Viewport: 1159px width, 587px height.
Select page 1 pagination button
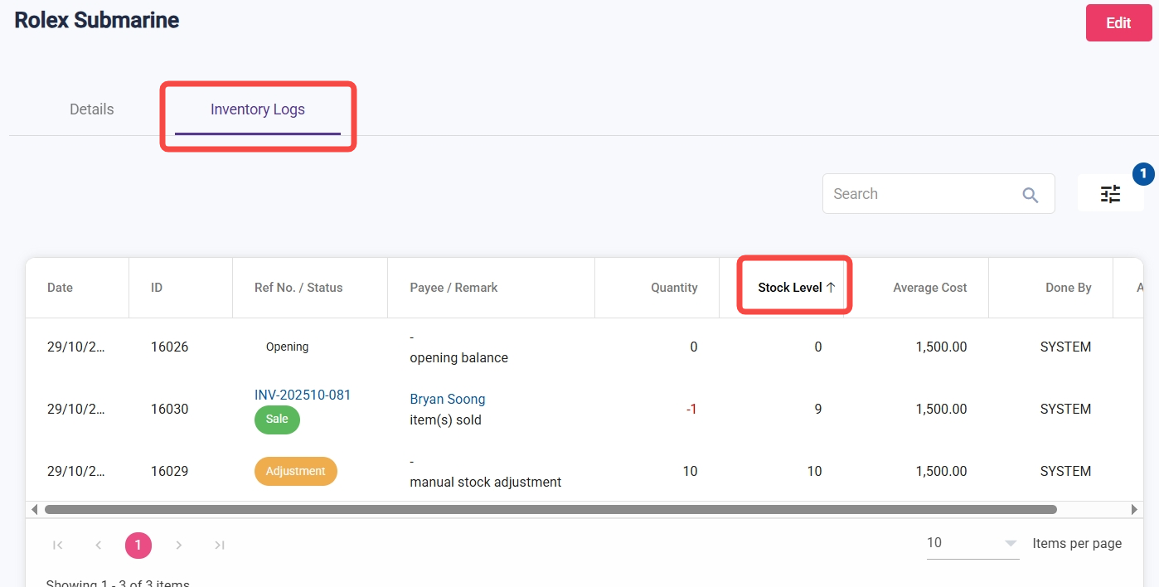[138, 545]
